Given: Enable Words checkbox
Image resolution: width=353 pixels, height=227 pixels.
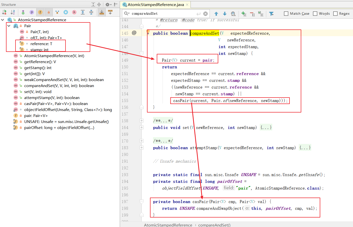Looking at the screenshot, I should (x=315, y=13).
